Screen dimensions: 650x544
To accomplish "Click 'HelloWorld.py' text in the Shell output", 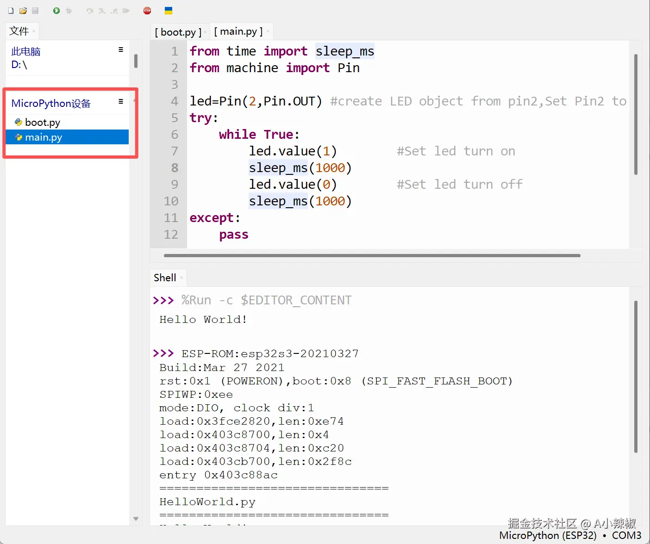I will 207,501.
